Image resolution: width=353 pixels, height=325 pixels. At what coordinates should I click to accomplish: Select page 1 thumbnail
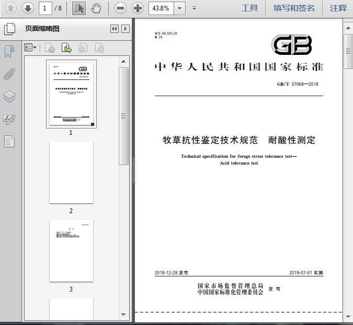[71, 94]
